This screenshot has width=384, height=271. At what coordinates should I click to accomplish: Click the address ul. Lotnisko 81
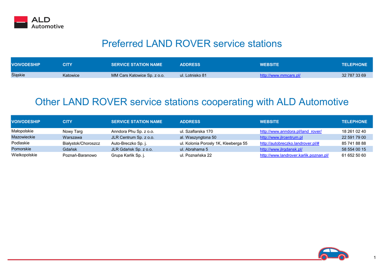(x=193, y=76)
